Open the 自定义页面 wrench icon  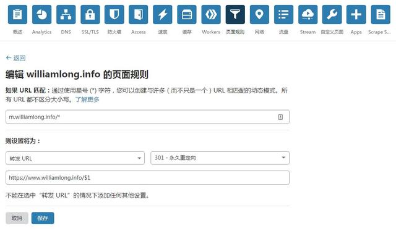[x=332, y=14]
